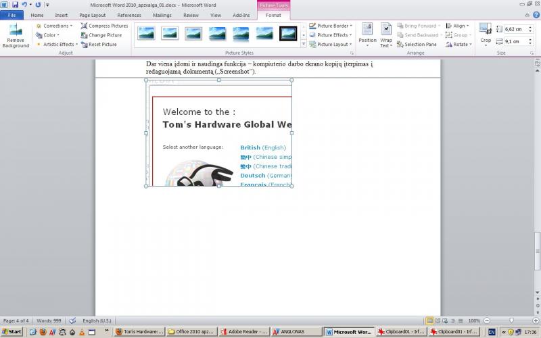Click the picture width field
The image size is (541, 338).
515,41
